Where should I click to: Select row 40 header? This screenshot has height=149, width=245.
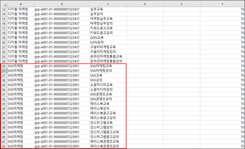click(4, 137)
